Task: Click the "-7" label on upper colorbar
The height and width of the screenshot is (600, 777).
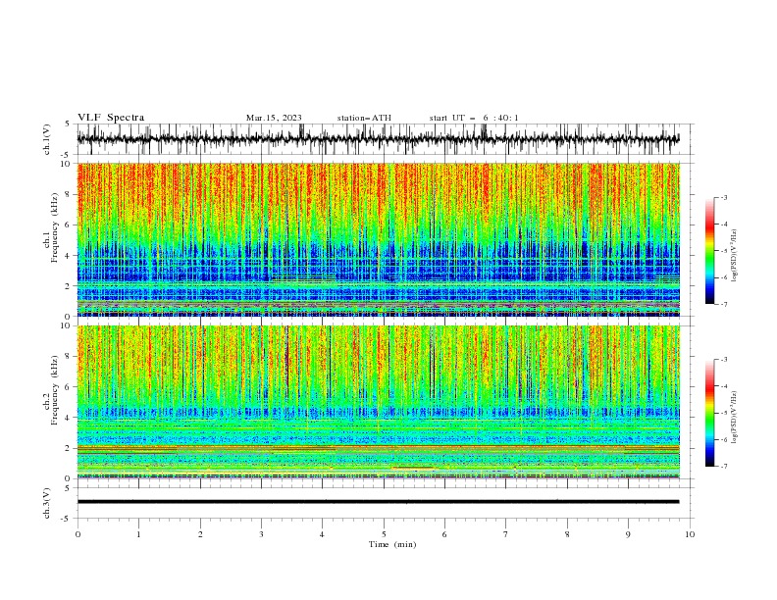Action: [724, 304]
